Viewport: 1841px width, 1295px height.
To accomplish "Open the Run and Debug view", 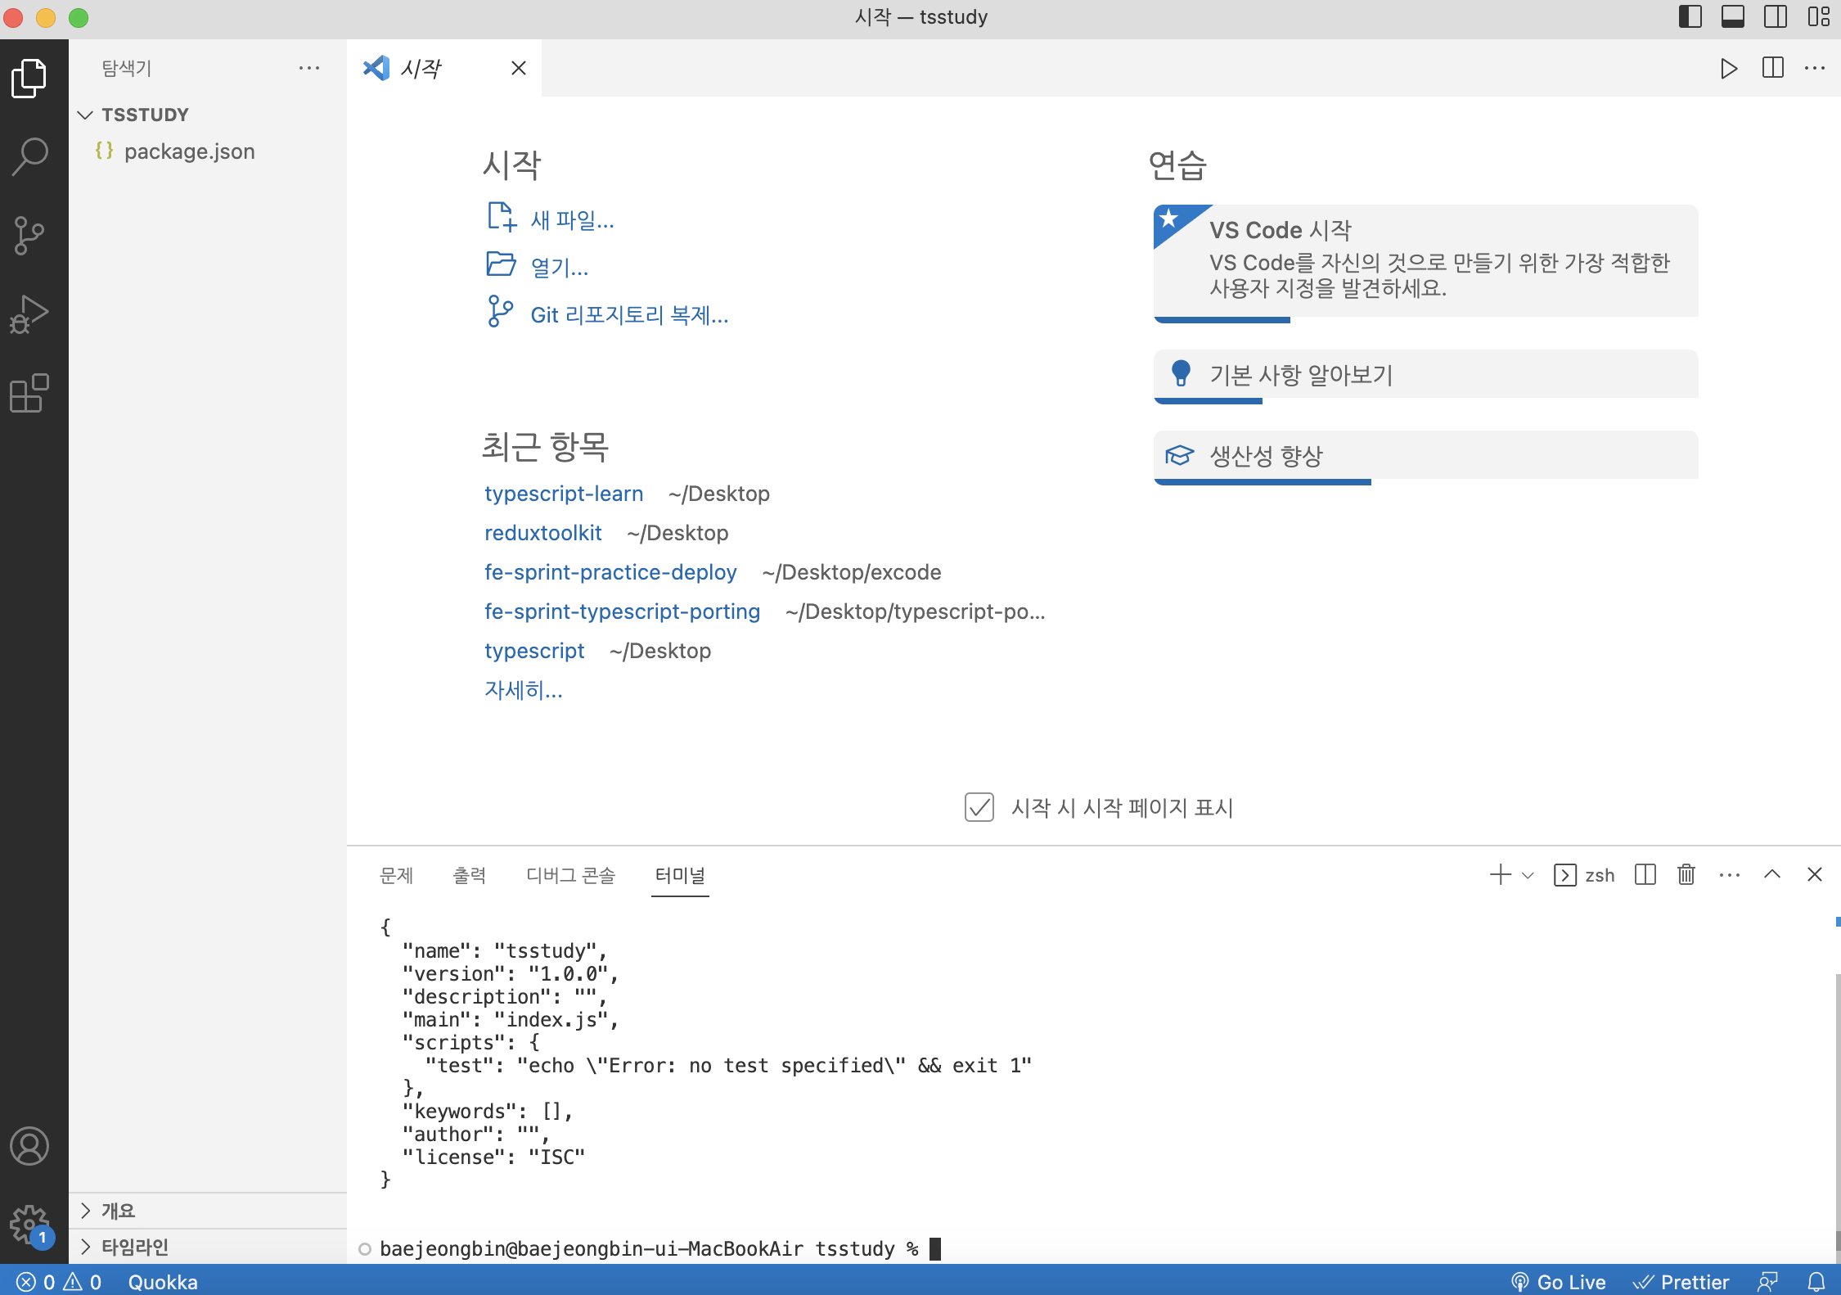I will (30, 314).
